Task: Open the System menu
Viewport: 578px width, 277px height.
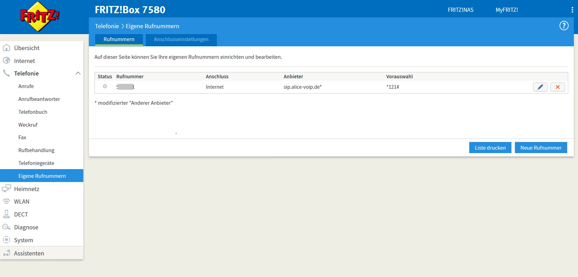Action: point(23,240)
